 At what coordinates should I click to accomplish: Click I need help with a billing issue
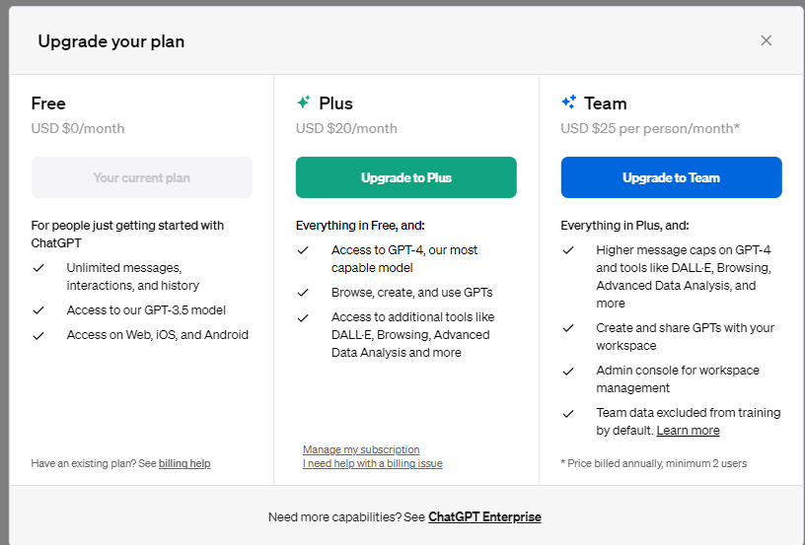click(372, 463)
